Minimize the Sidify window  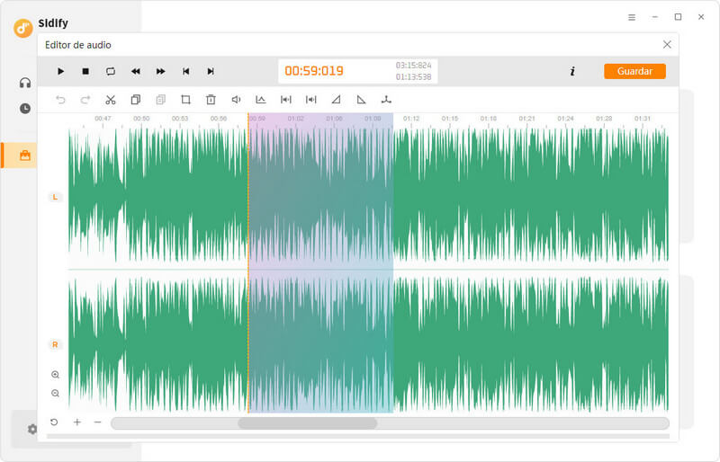coord(655,17)
